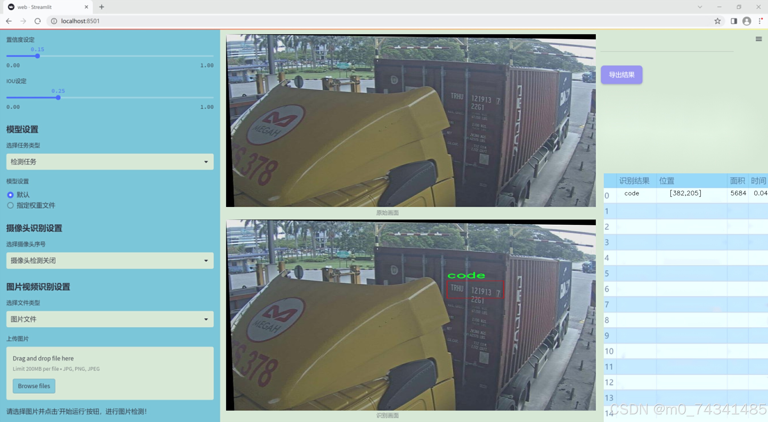Open the 摄像头检测关闭 camera dropdown
Image resolution: width=768 pixels, height=422 pixels.
pos(110,260)
